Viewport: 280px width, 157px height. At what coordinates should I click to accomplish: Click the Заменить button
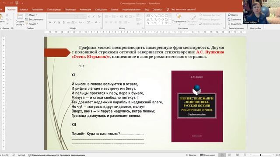pos(234,19)
